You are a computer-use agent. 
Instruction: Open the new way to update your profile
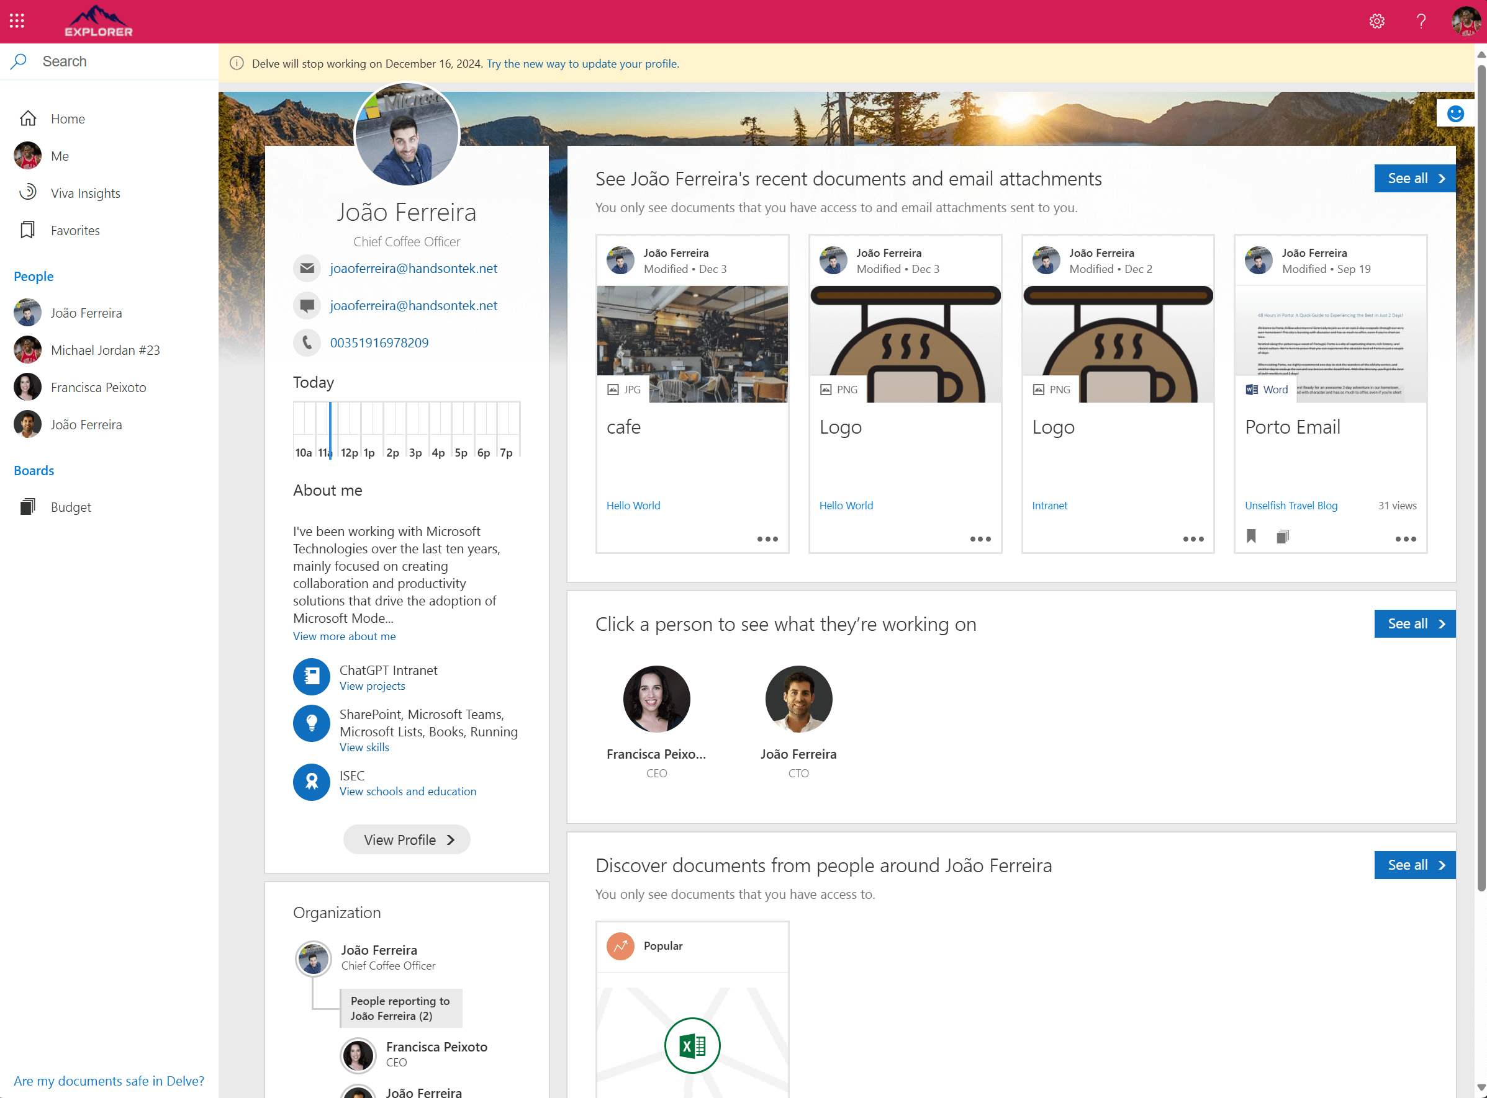pyautogui.click(x=582, y=63)
